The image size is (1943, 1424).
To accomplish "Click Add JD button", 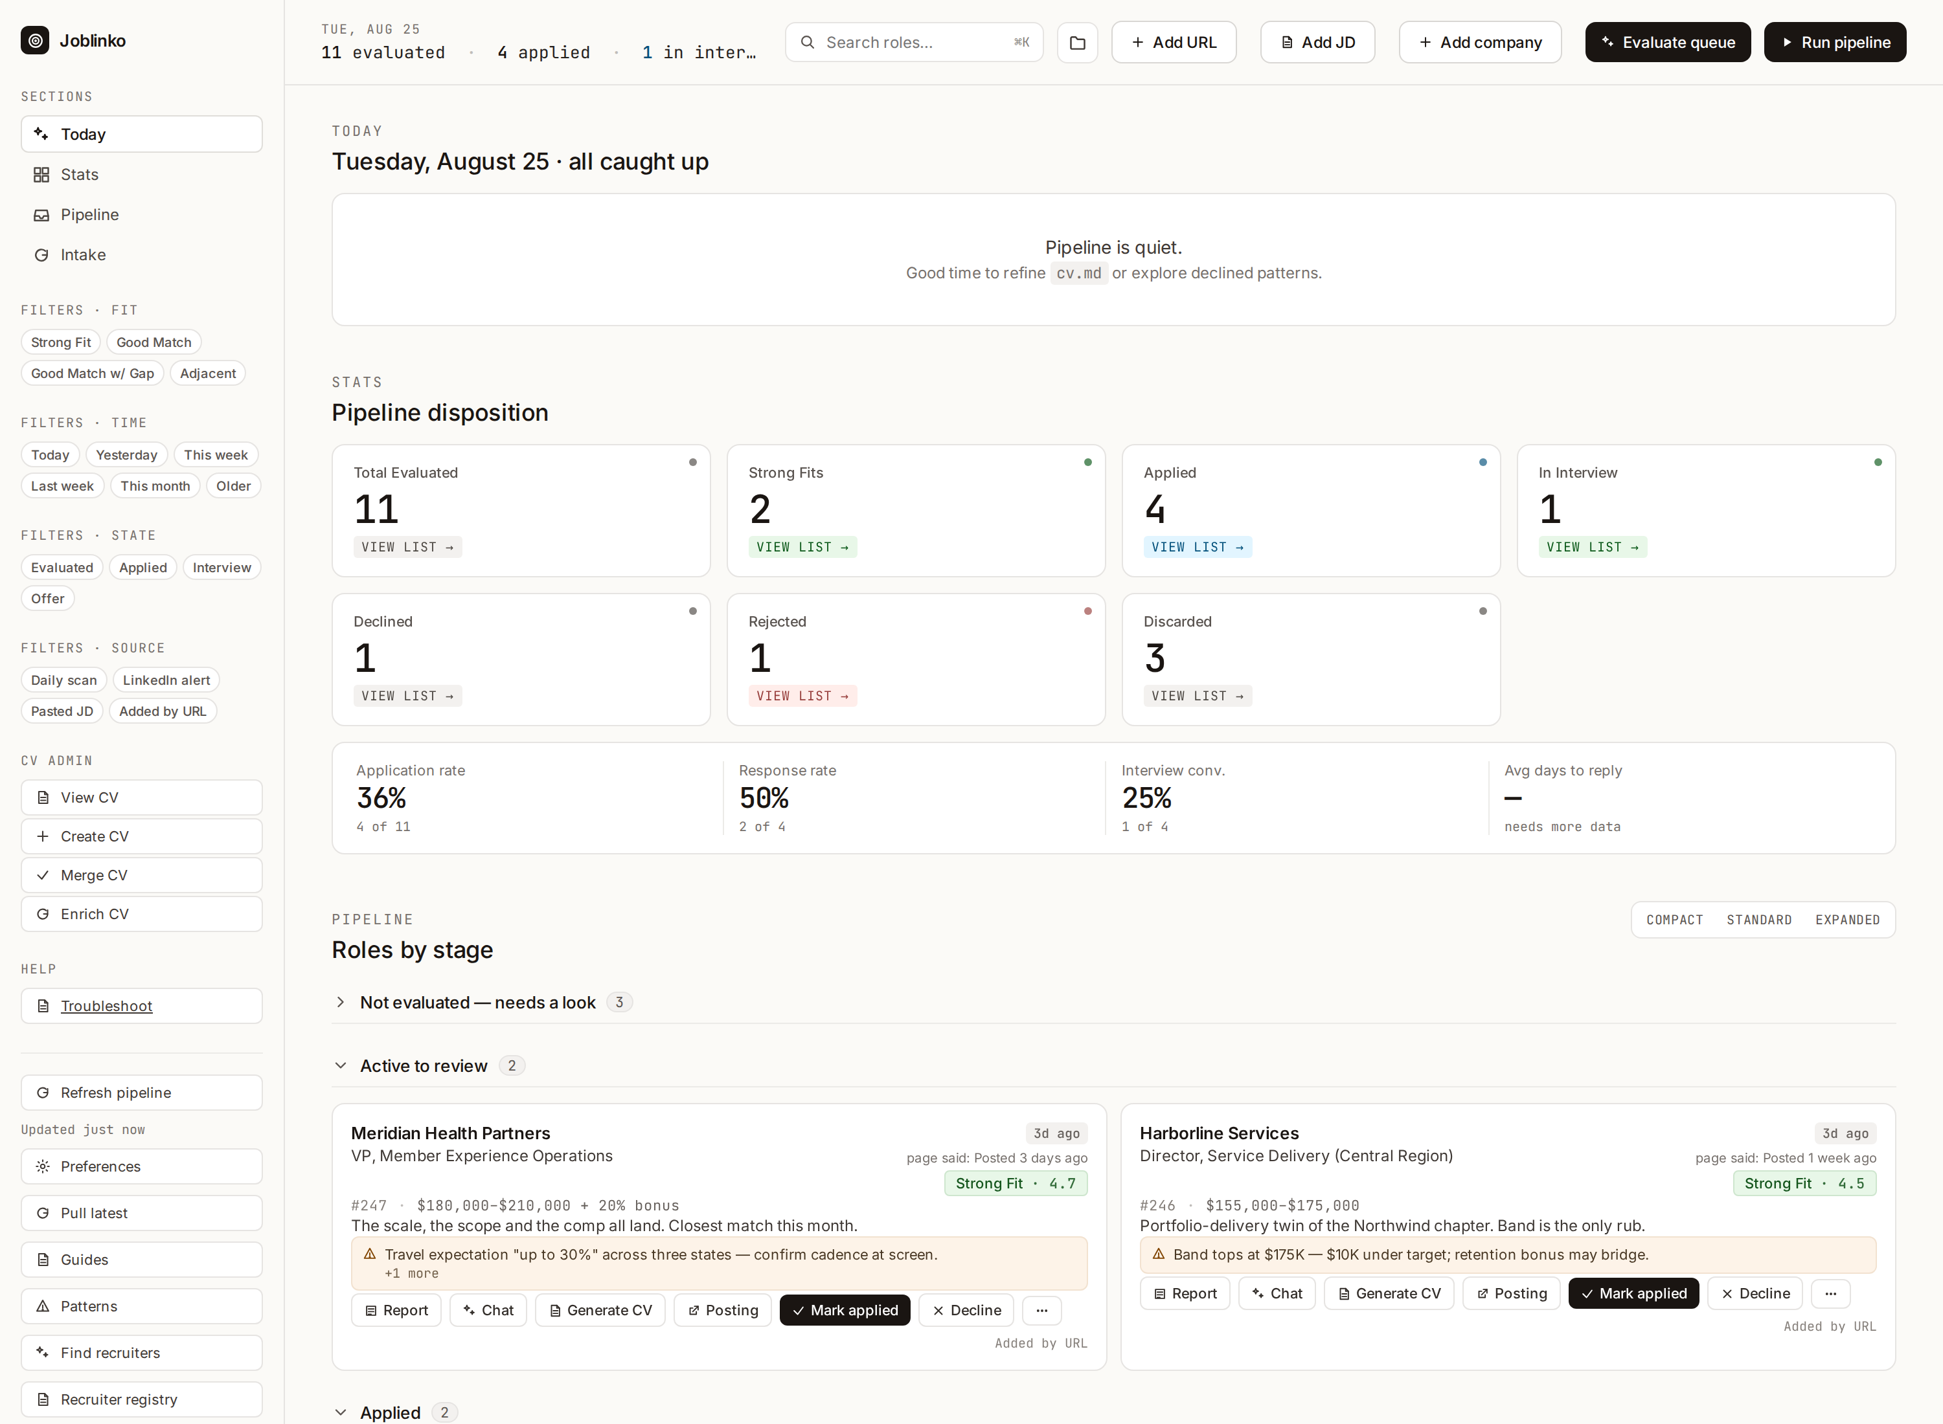I will point(1318,42).
